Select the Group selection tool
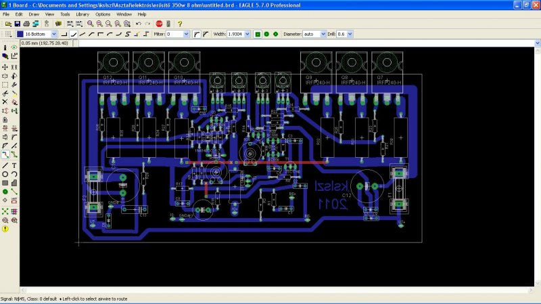Screen dimensions: 541x304 (x=5, y=85)
